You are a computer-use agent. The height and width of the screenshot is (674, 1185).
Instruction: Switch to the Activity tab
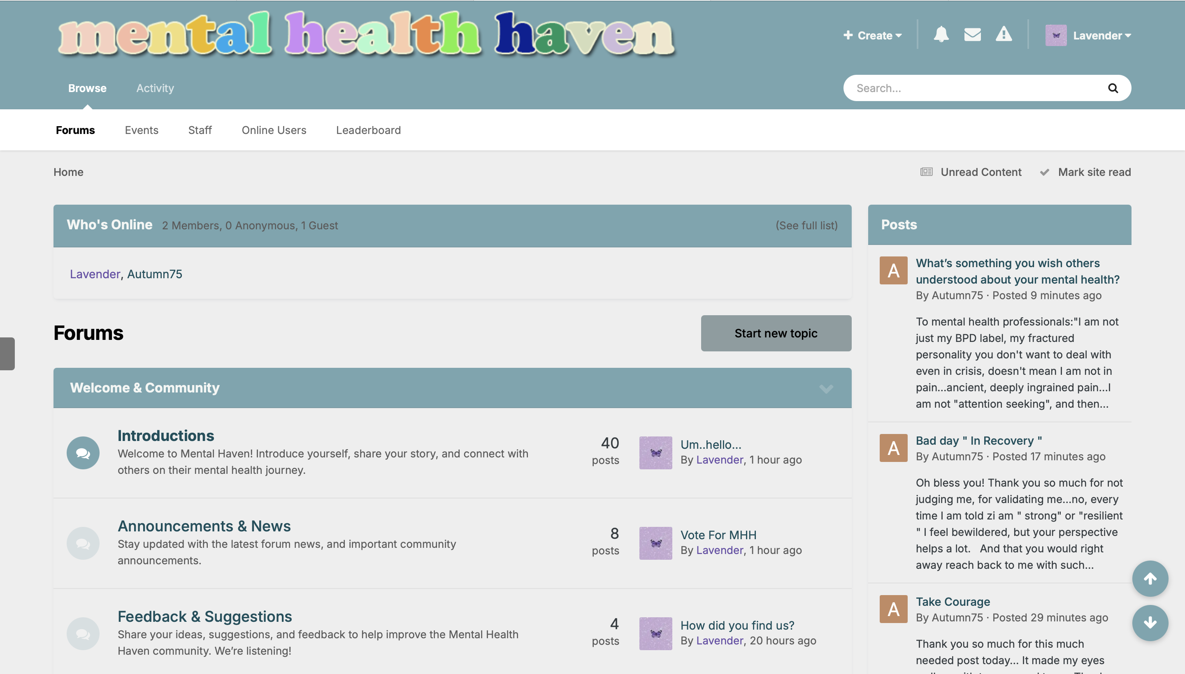[x=155, y=88]
